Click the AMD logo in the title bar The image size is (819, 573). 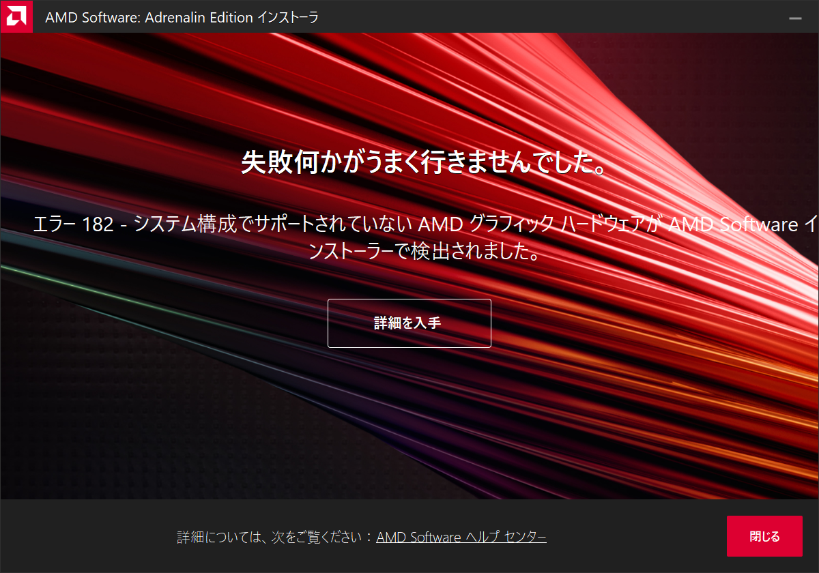[16, 16]
